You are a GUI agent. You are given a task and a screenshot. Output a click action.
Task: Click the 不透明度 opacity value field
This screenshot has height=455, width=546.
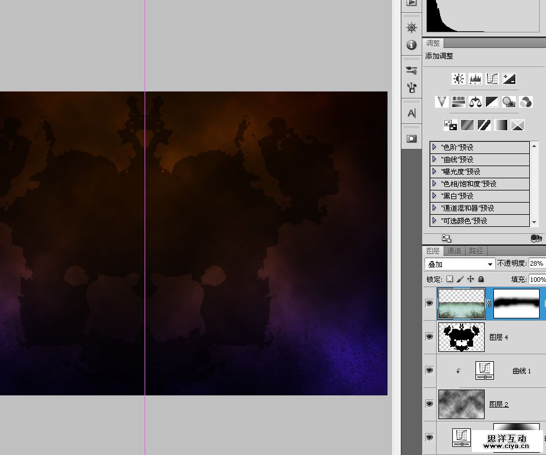[536, 263]
